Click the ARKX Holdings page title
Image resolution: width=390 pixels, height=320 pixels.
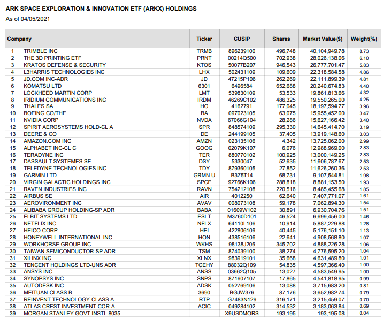pos(101,9)
